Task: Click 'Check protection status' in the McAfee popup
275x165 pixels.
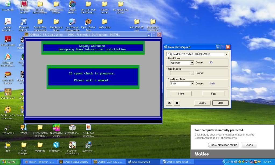Action: click(223, 145)
